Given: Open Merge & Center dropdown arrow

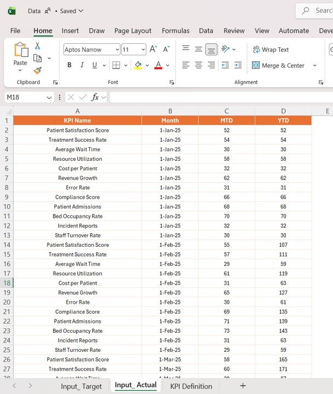Looking at the screenshot, I should point(314,66).
